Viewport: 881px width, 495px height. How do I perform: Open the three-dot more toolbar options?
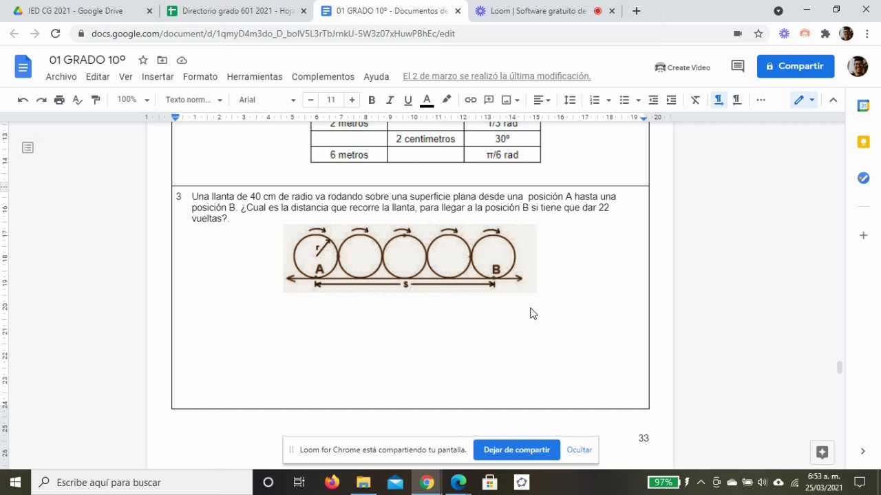[761, 100]
